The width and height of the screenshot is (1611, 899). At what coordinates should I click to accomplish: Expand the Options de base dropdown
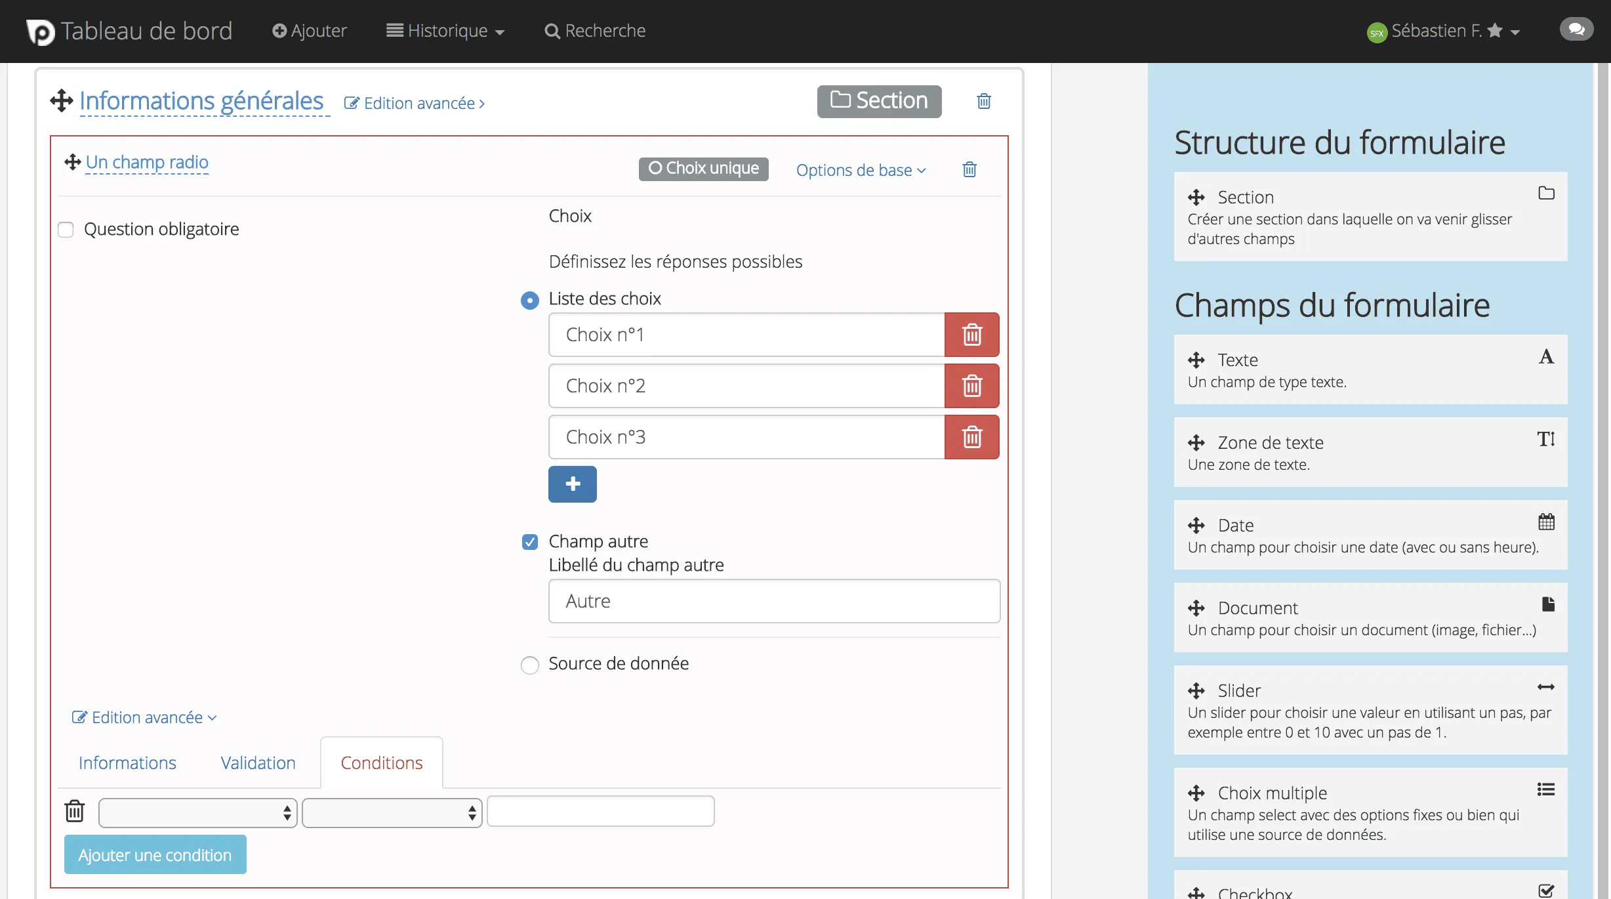click(x=861, y=170)
